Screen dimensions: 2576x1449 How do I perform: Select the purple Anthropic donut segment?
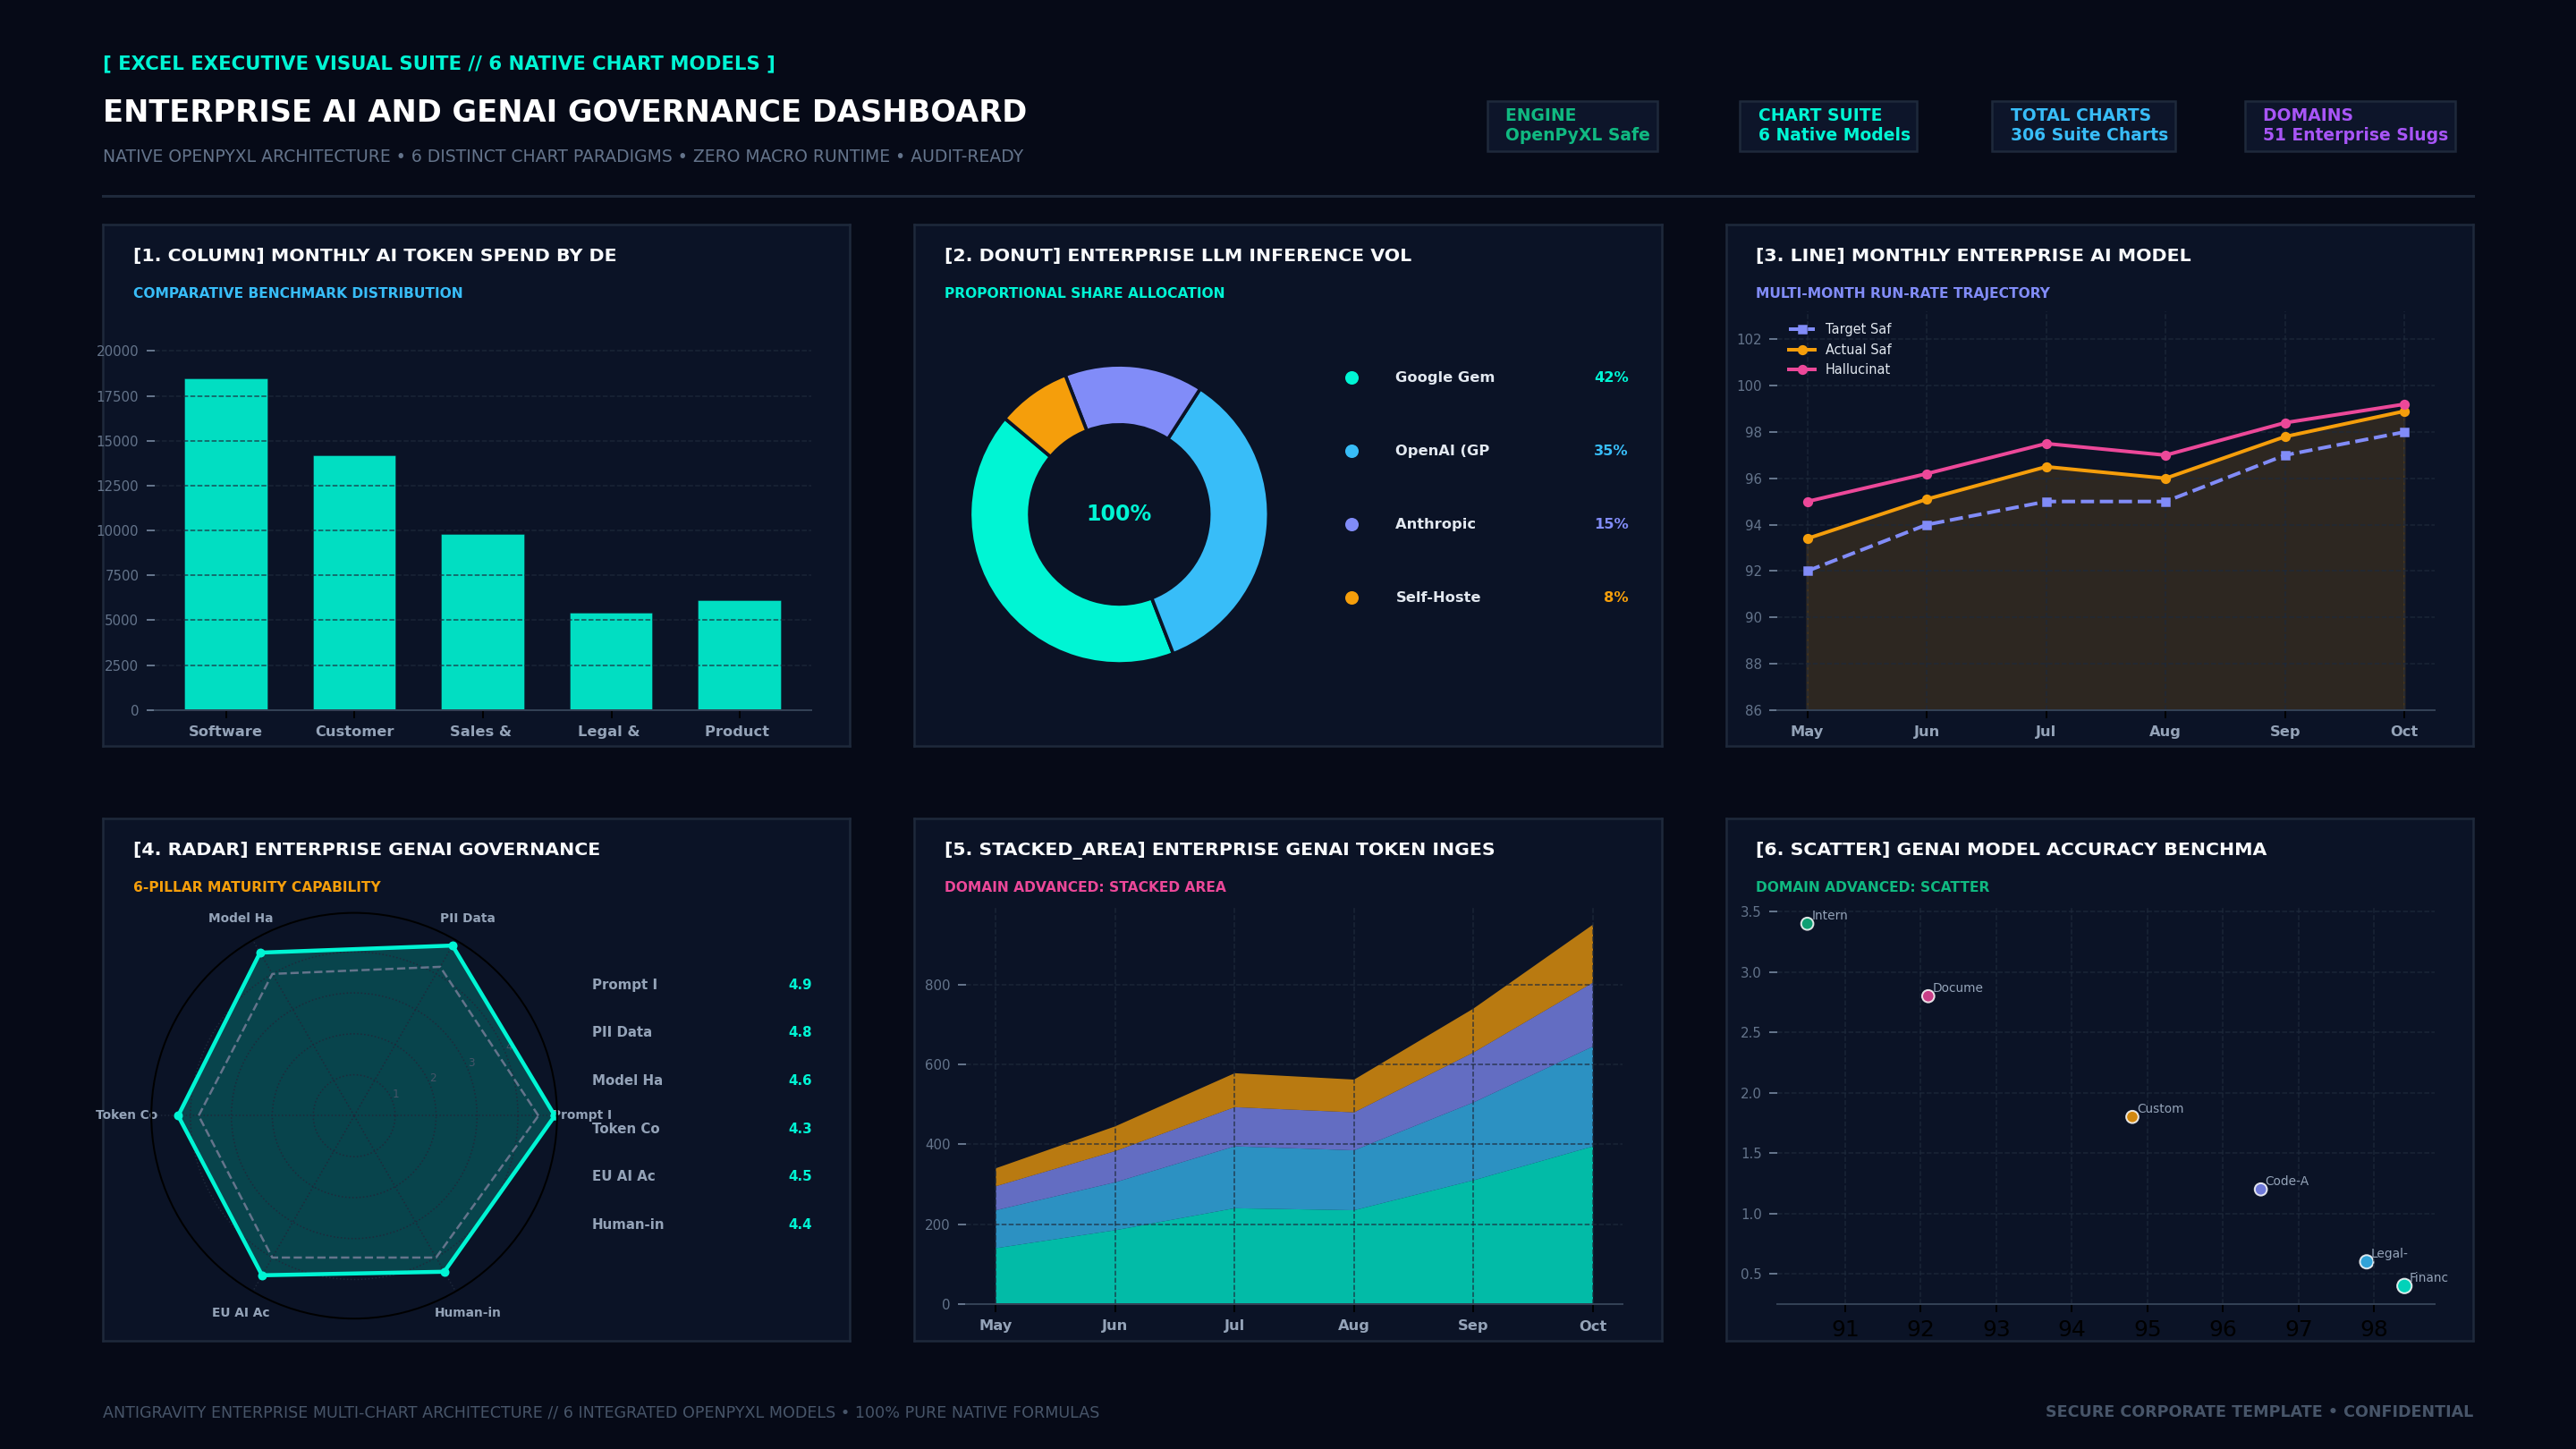point(1132,397)
